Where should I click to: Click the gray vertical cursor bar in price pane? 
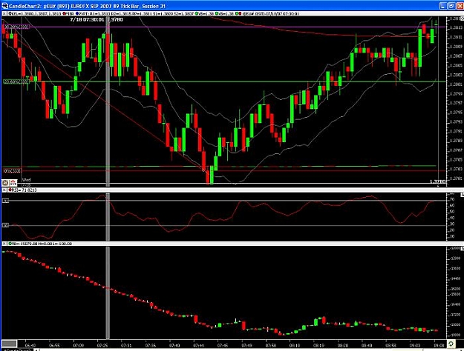(108, 102)
